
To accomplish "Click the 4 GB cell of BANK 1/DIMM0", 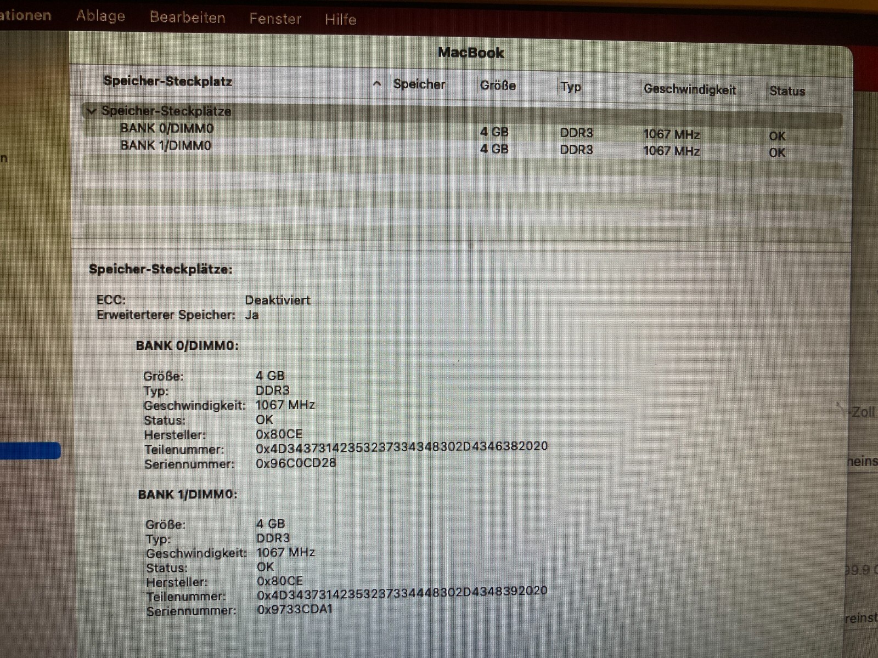I will [x=494, y=149].
